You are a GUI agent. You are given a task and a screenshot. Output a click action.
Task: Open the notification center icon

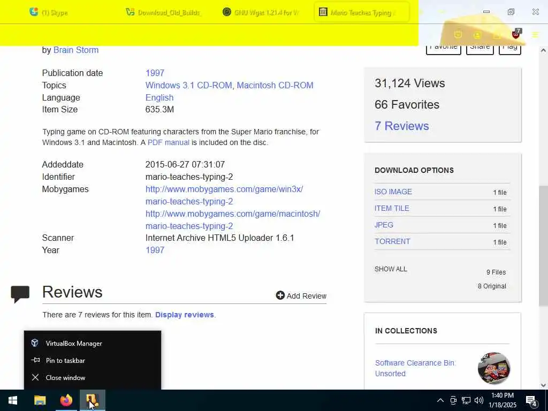coord(531,401)
